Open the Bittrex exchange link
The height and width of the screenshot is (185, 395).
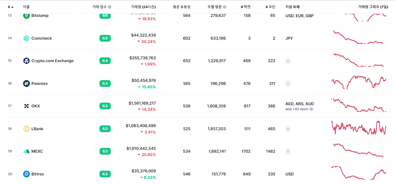tap(38, 174)
